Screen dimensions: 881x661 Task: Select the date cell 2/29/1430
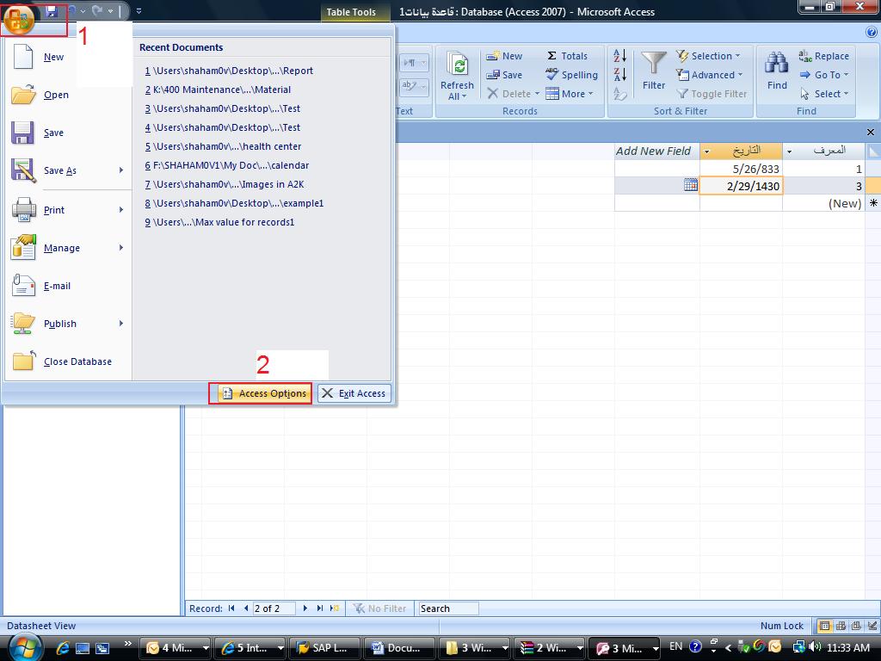tap(741, 186)
